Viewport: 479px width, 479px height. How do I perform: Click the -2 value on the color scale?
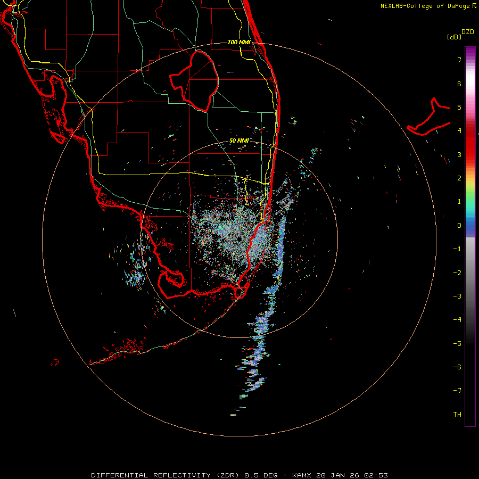coord(457,273)
